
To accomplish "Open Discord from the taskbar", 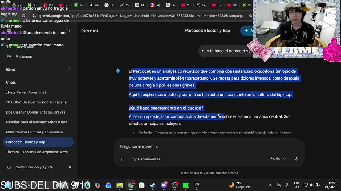I will click(x=164, y=185).
